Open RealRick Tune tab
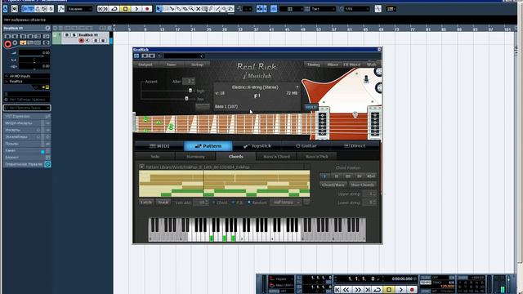Viewport: 523px width, 294px height. (172, 65)
